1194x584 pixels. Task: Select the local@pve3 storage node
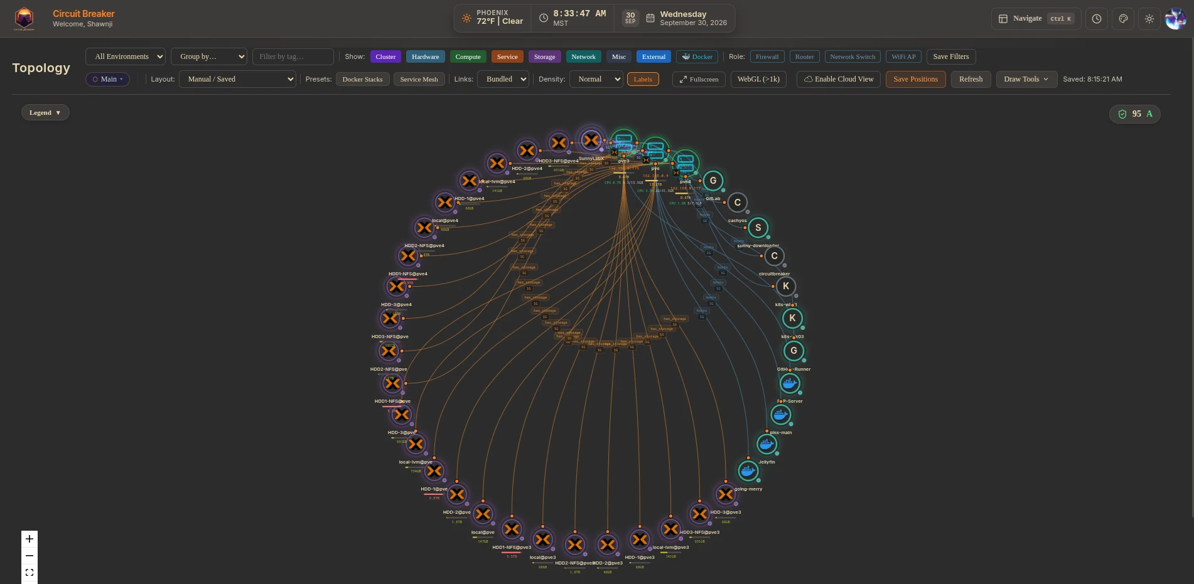coord(543,539)
